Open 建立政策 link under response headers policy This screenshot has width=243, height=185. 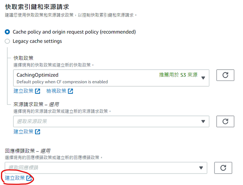point(15,178)
